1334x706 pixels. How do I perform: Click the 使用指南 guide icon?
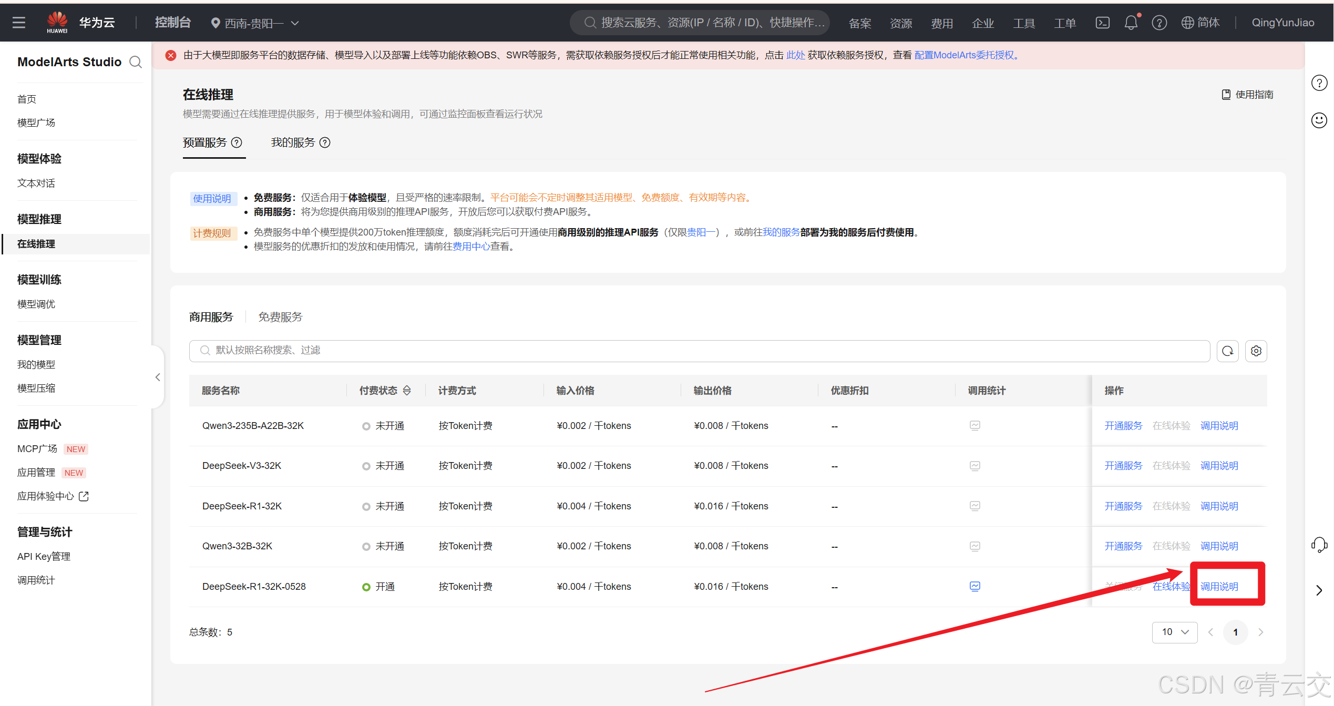pyautogui.click(x=1226, y=95)
